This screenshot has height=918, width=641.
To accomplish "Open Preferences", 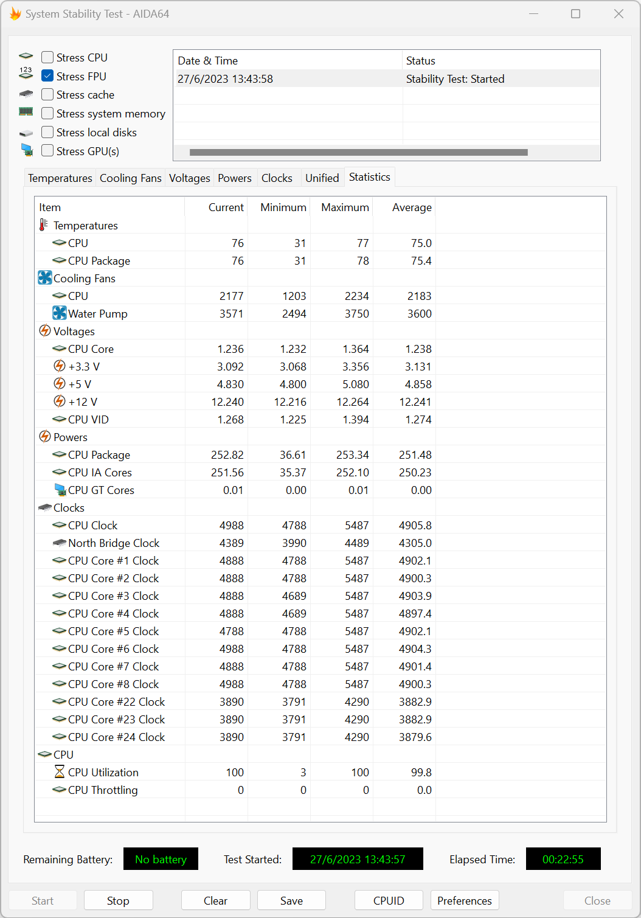I will [465, 901].
